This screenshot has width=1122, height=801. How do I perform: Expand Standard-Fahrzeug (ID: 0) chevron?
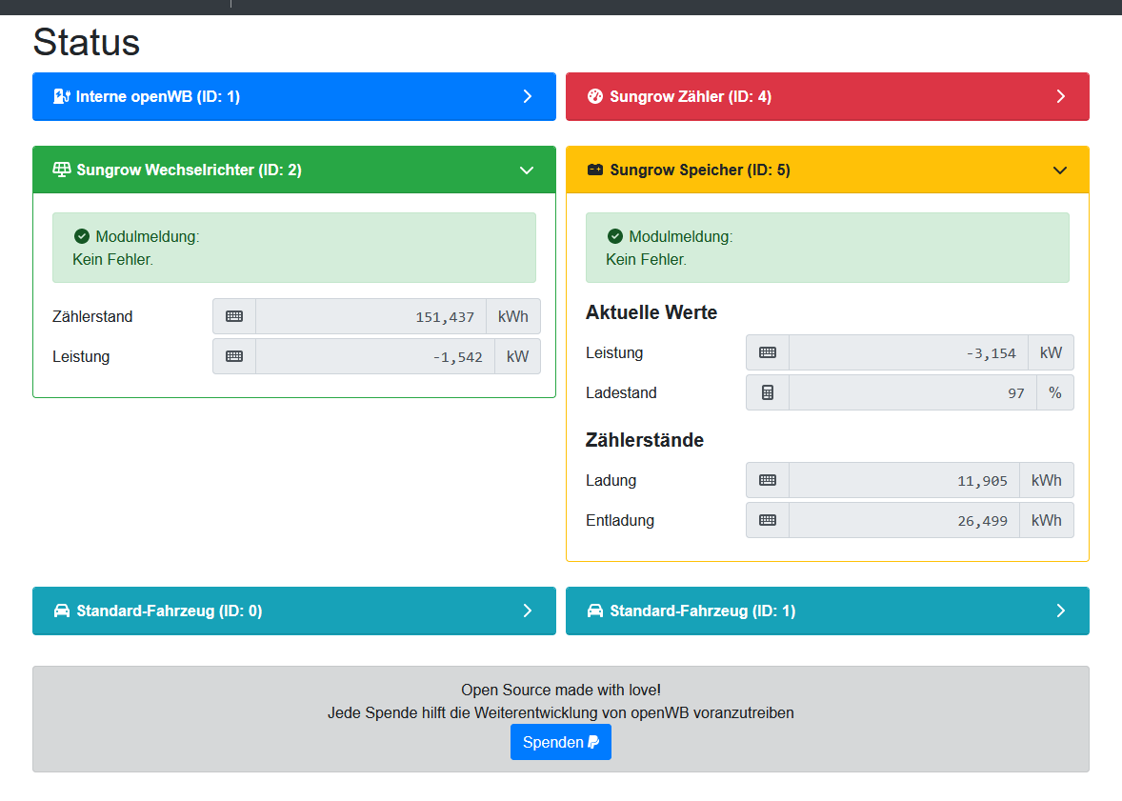[x=528, y=611]
